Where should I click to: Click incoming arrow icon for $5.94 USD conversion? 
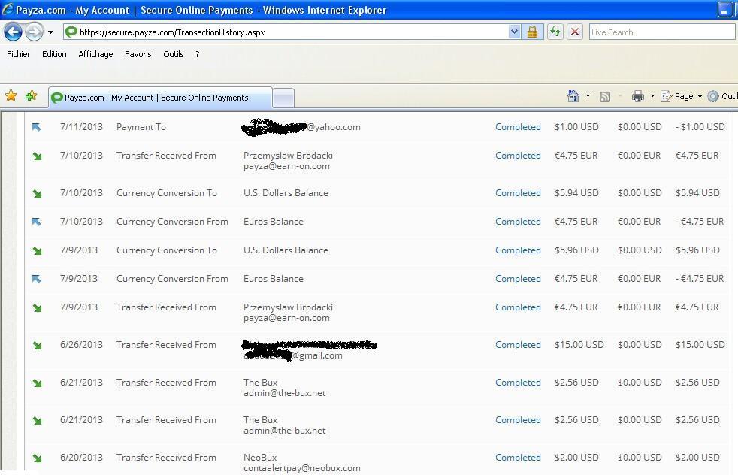click(37, 193)
